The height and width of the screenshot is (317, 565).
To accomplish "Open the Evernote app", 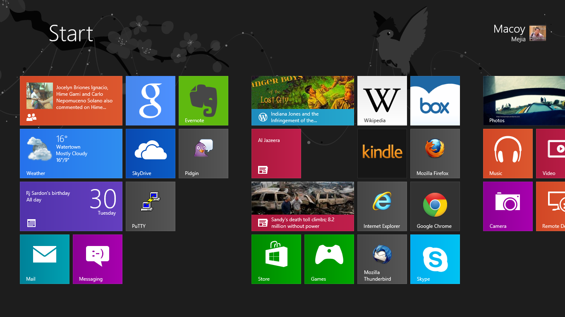I will [x=203, y=100].
